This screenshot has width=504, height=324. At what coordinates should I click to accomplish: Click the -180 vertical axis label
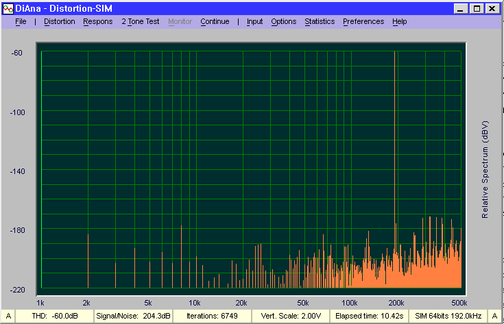click(x=17, y=231)
